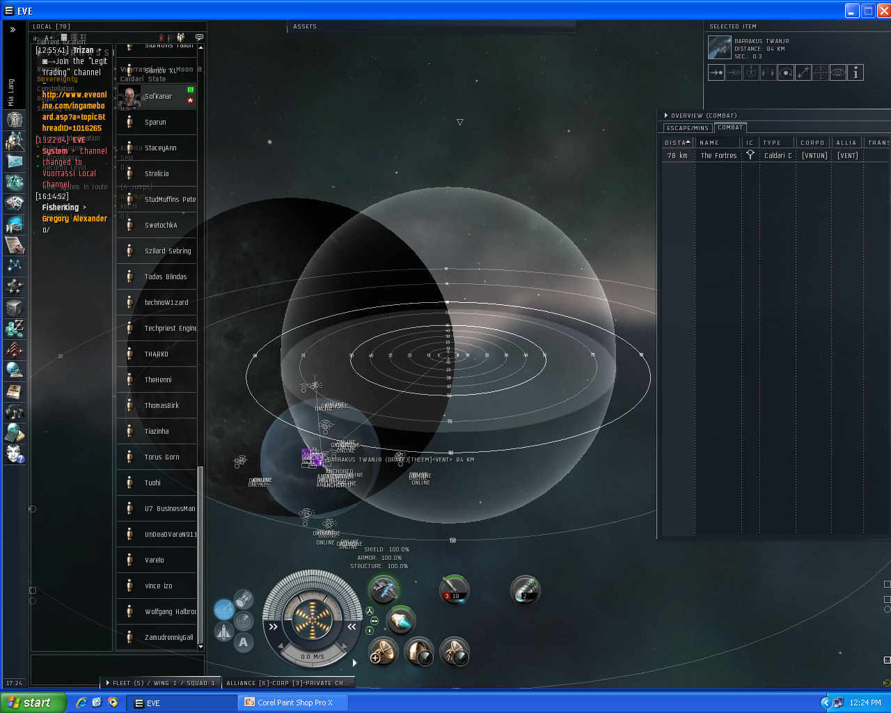891x713 pixels.
Task: Click the Look At eye button
Action: [838, 72]
